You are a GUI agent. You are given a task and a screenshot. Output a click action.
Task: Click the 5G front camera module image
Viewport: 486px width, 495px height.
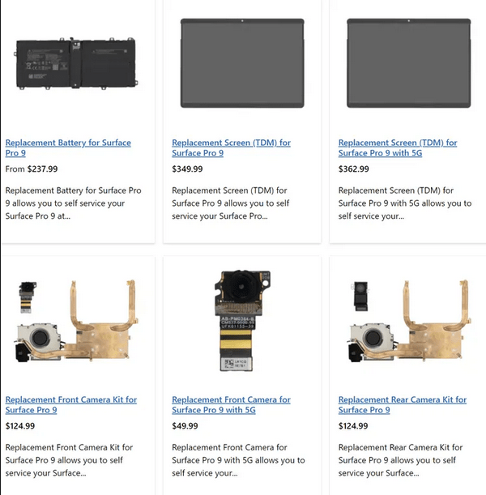pyautogui.click(x=242, y=321)
